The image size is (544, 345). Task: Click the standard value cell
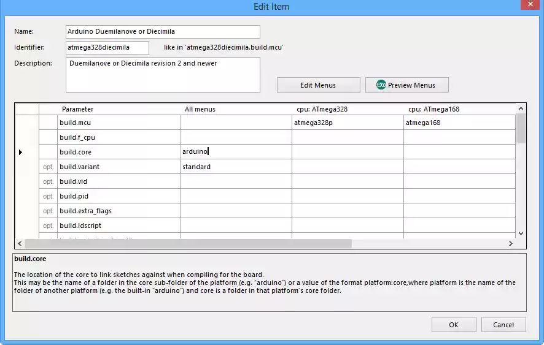coord(236,167)
